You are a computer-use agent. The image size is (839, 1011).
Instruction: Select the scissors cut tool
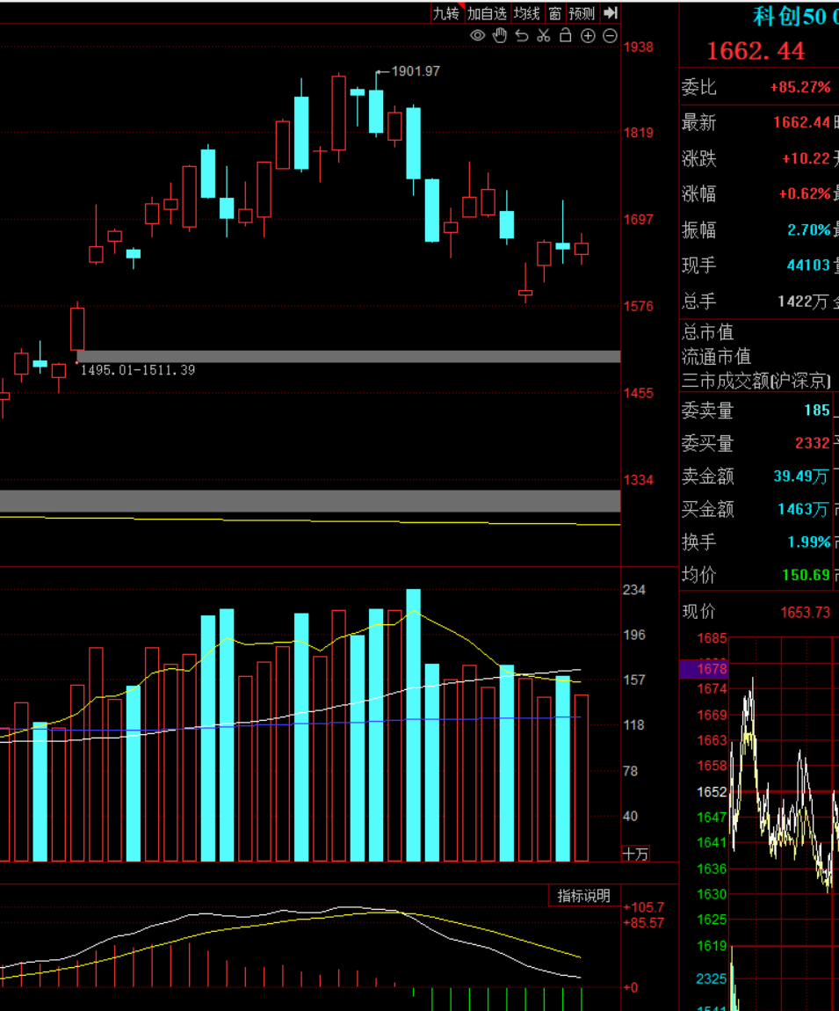tap(544, 35)
